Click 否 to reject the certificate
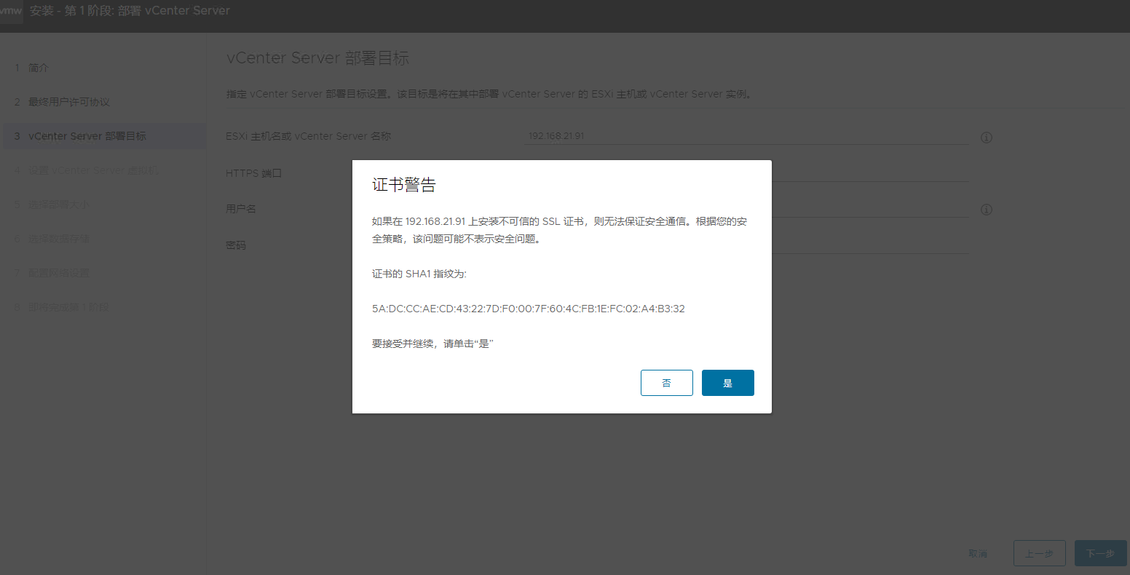1130x575 pixels. click(666, 383)
